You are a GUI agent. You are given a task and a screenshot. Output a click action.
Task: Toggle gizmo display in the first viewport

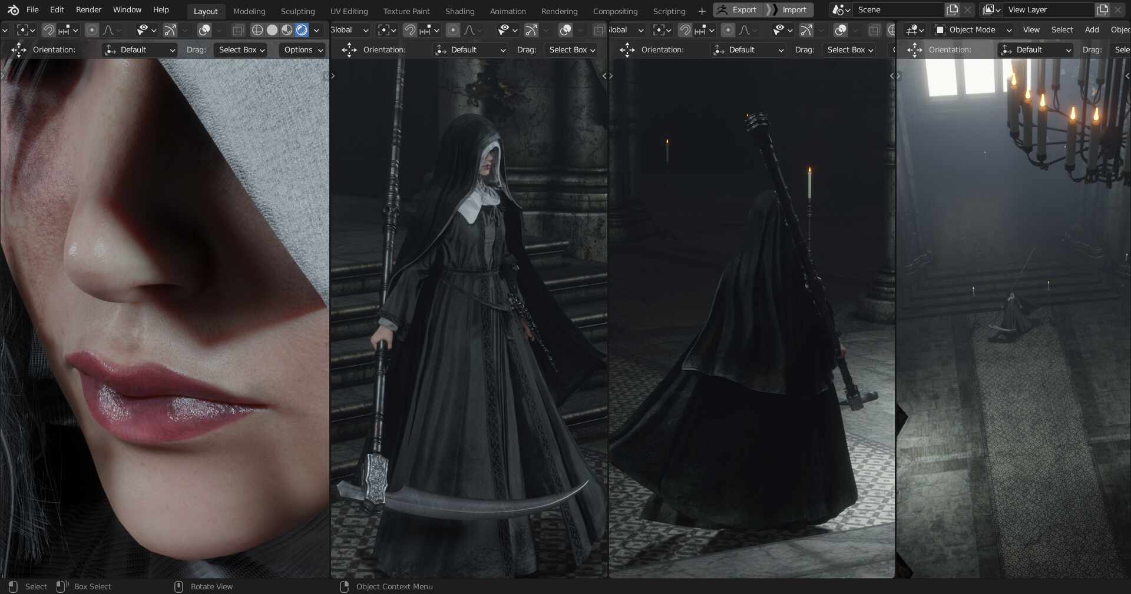pyautogui.click(x=170, y=30)
